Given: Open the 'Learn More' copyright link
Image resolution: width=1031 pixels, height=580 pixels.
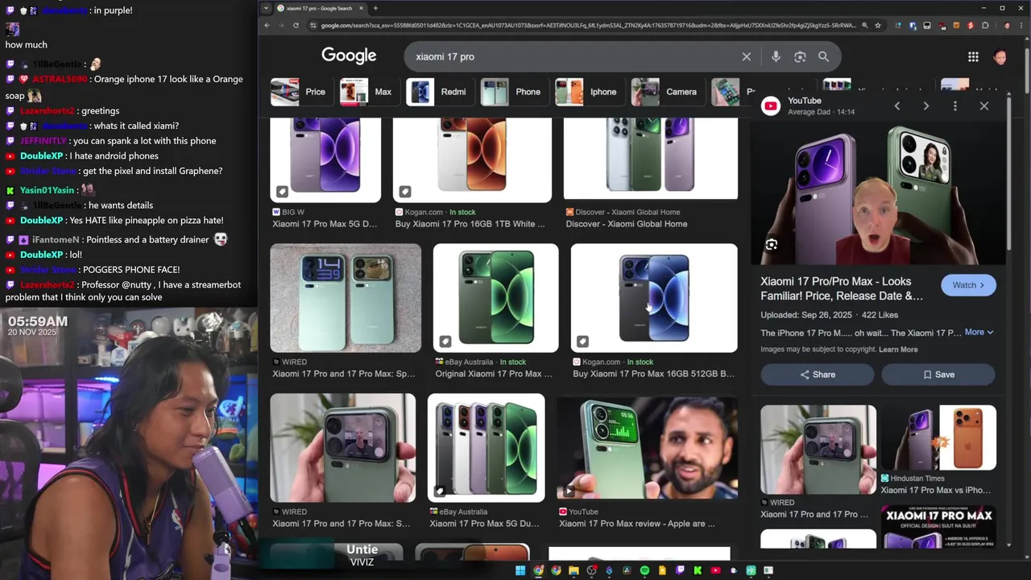Looking at the screenshot, I should pyautogui.click(x=898, y=350).
